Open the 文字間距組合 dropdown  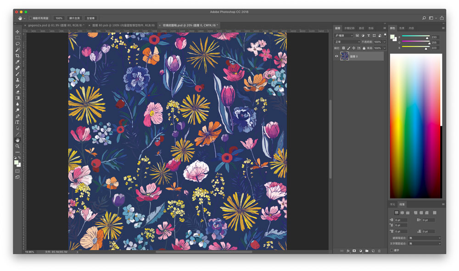click(425, 243)
